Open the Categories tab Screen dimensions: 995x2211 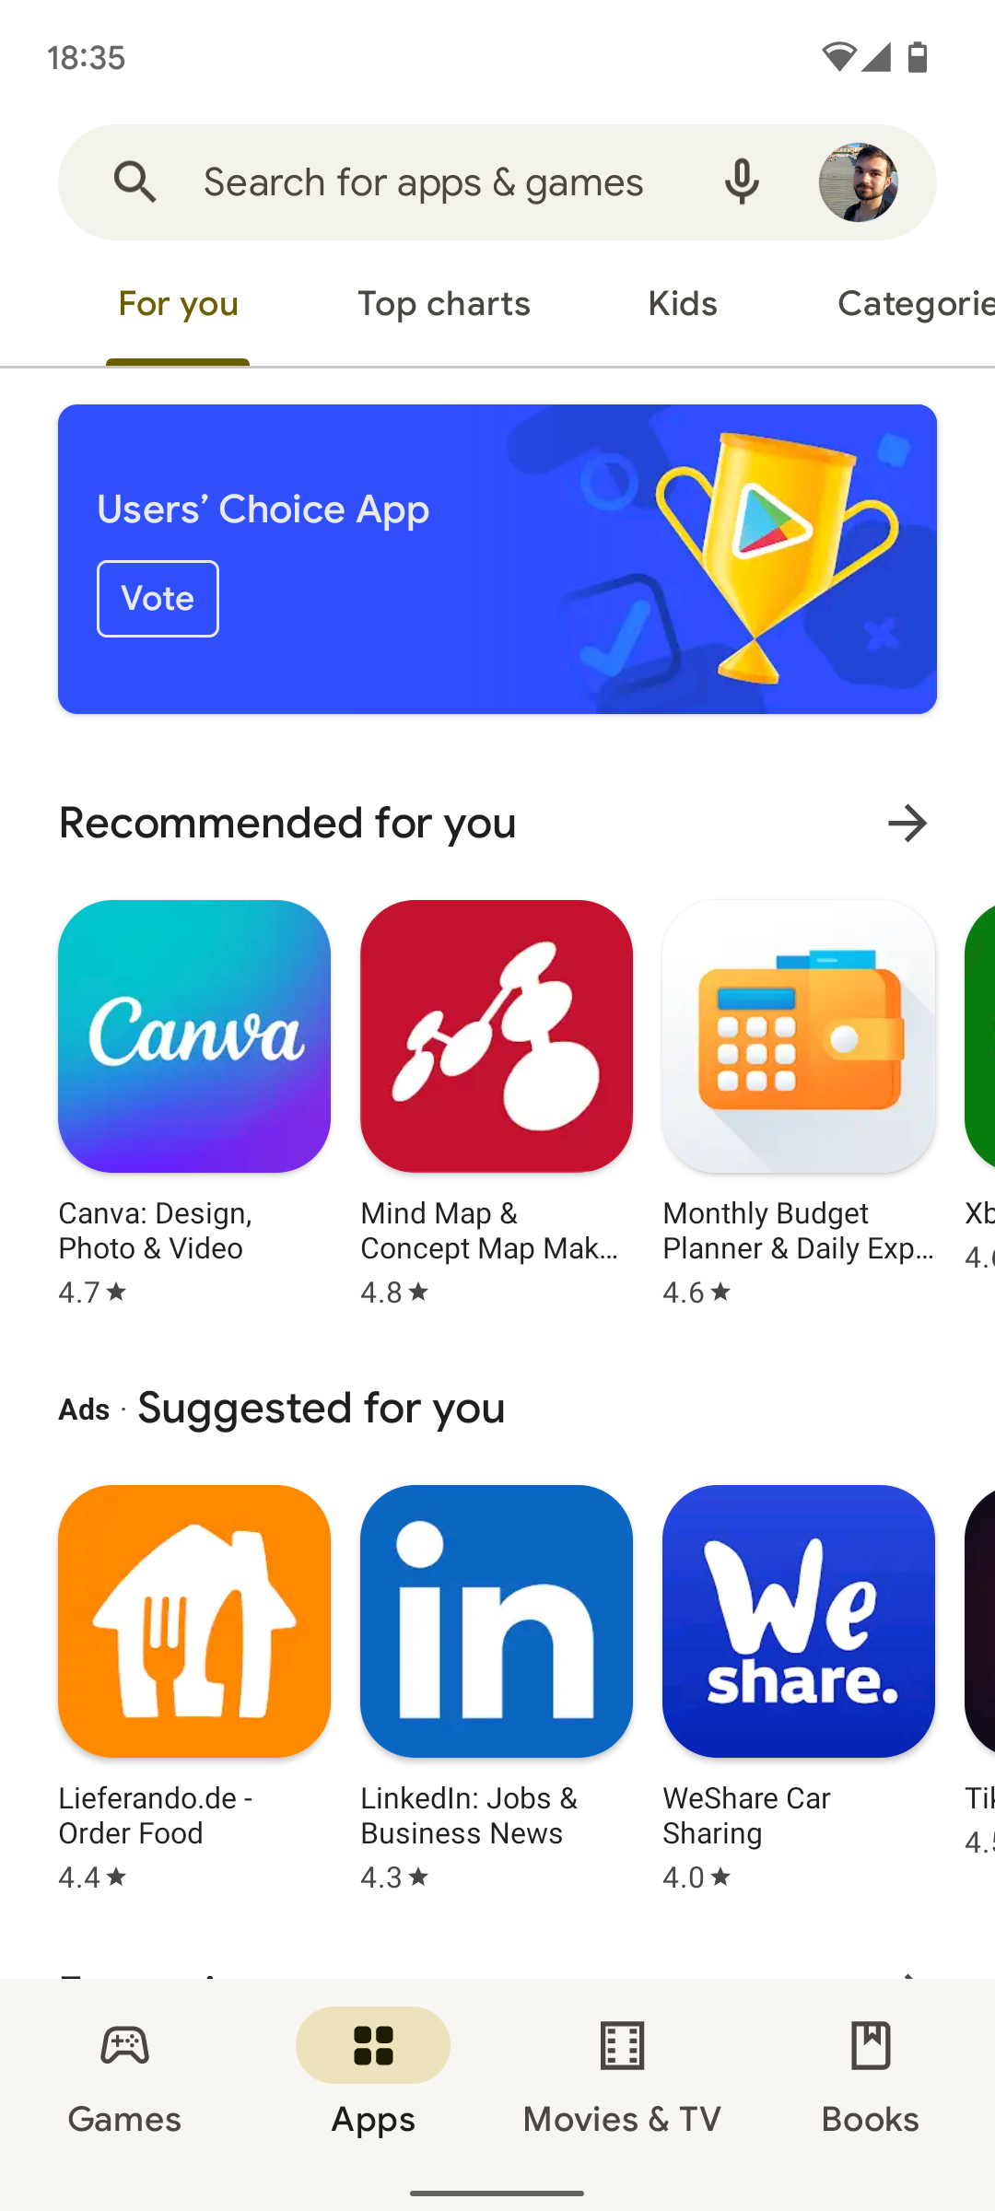(x=916, y=304)
